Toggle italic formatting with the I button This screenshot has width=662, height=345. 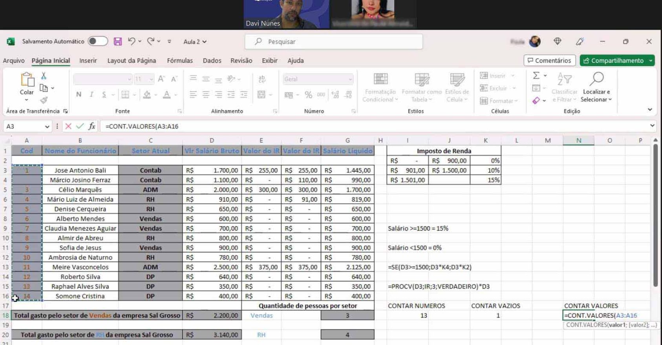(x=91, y=94)
